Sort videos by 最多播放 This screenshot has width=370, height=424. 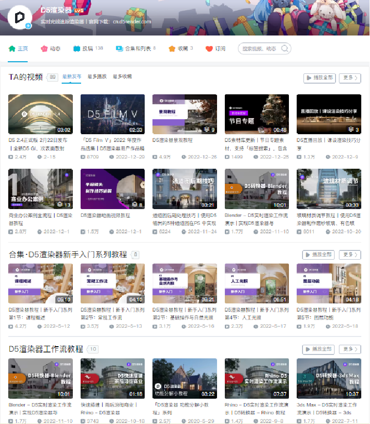tap(97, 77)
